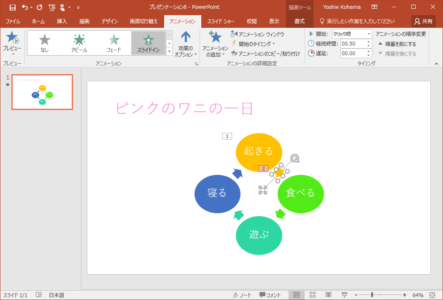443x300 pixels.
Task: Start slideshow from beginning in quick access toolbar
Action: (52, 8)
